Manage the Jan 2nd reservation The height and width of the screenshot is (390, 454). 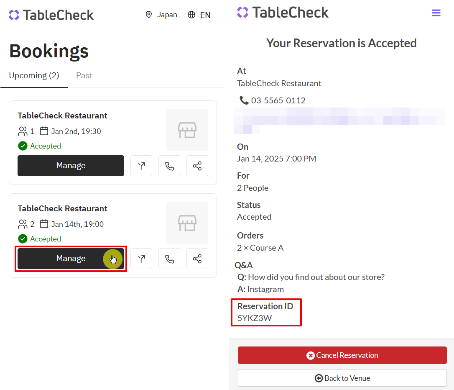[x=71, y=166]
